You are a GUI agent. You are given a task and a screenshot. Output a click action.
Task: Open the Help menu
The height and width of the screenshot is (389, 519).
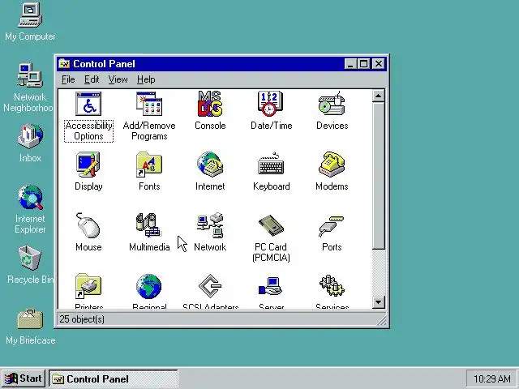coord(146,79)
